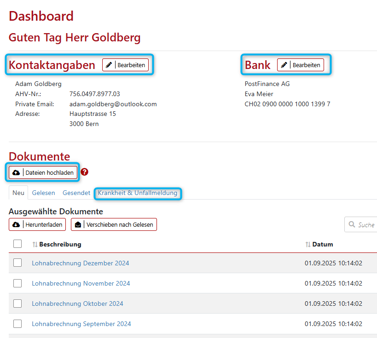Toggle the select-all checkbox in the table header
The width and height of the screenshot is (377, 338).
click(17, 244)
